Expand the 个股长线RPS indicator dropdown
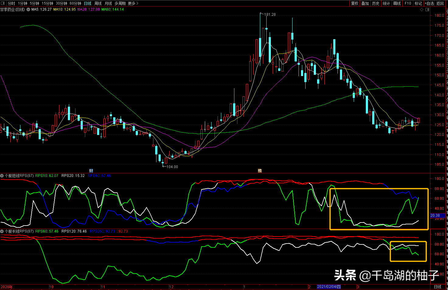Screen dimensions: 448x290 [x=2, y=231]
